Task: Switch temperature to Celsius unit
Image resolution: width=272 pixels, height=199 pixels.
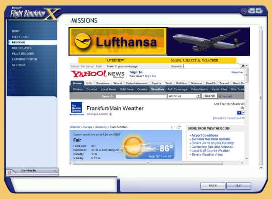Action: coord(179,127)
